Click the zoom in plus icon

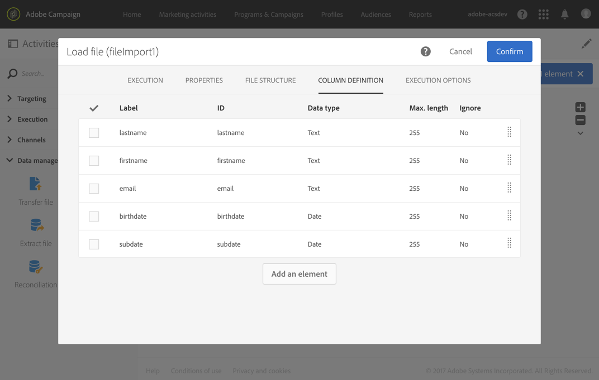point(581,107)
